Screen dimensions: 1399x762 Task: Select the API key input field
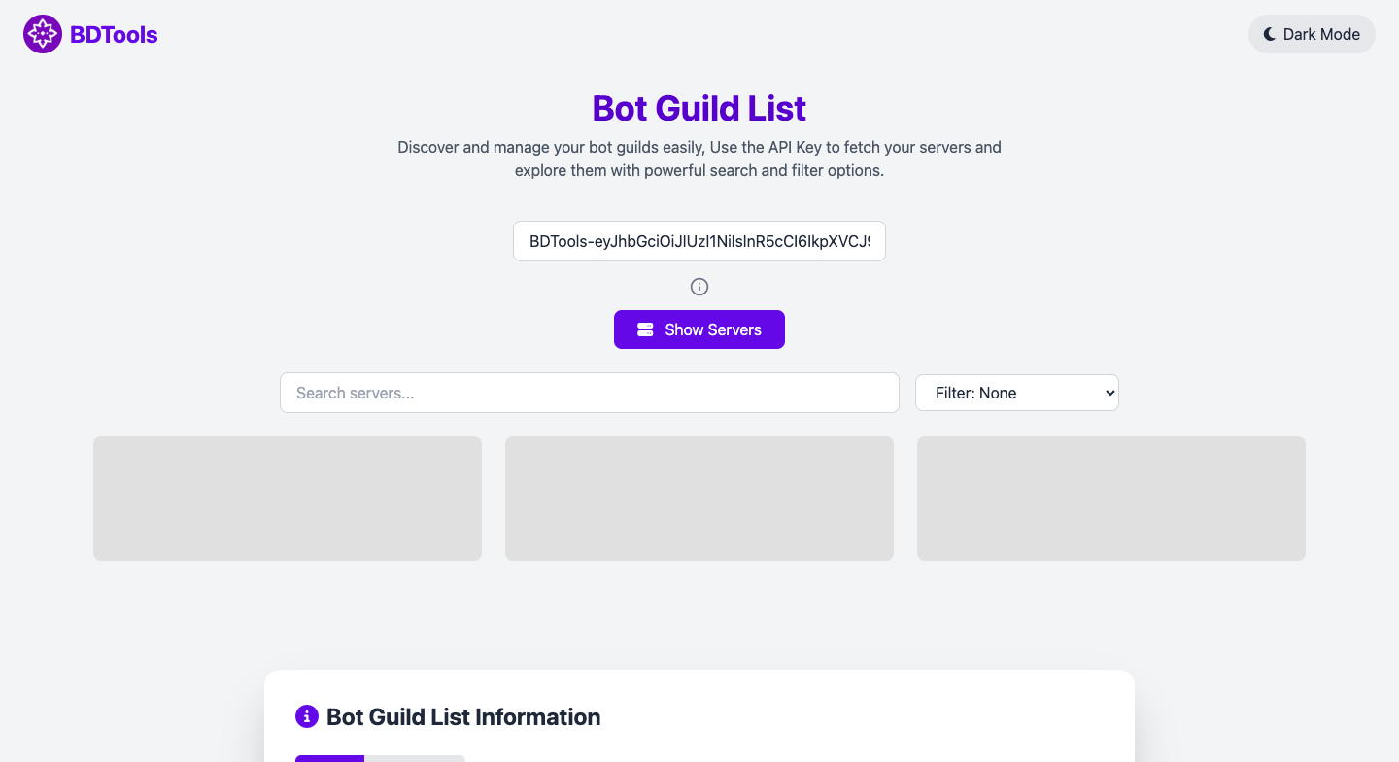(x=699, y=241)
